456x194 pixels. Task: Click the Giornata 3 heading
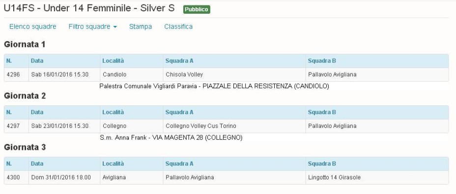(25, 147)
